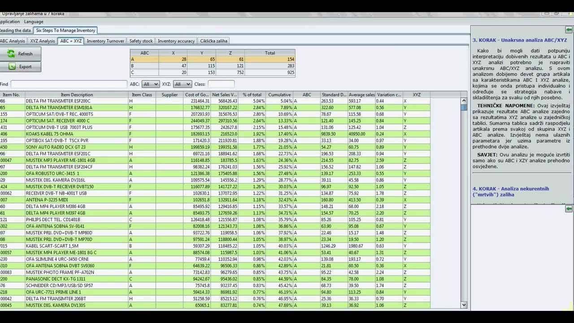Sort by Standard D... column header
574x323 pixels.
[x=334, y=95]
